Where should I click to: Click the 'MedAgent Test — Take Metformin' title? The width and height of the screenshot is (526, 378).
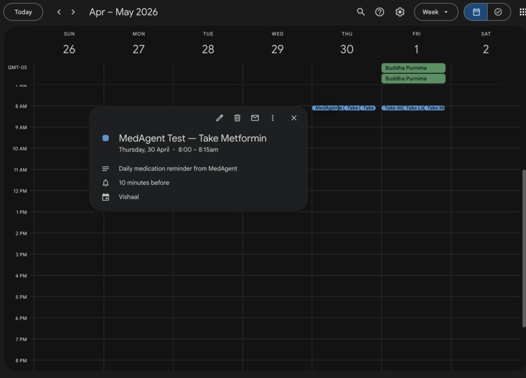[x=193, y=138]
